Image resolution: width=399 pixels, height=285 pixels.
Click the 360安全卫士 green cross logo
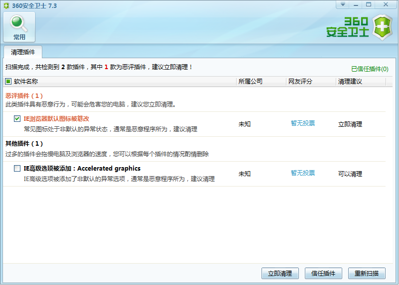(382, 28)
